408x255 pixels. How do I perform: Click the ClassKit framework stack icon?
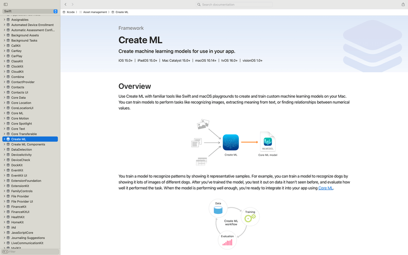click(8, 61)
